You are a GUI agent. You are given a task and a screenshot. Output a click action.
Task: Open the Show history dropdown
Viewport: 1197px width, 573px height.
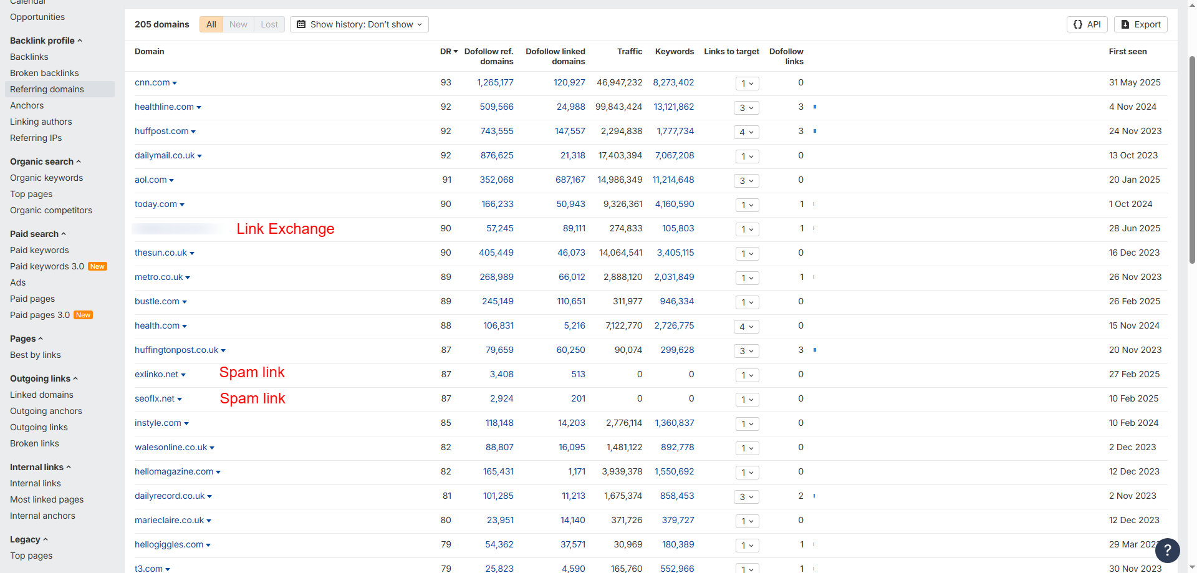tap(359, 24)
